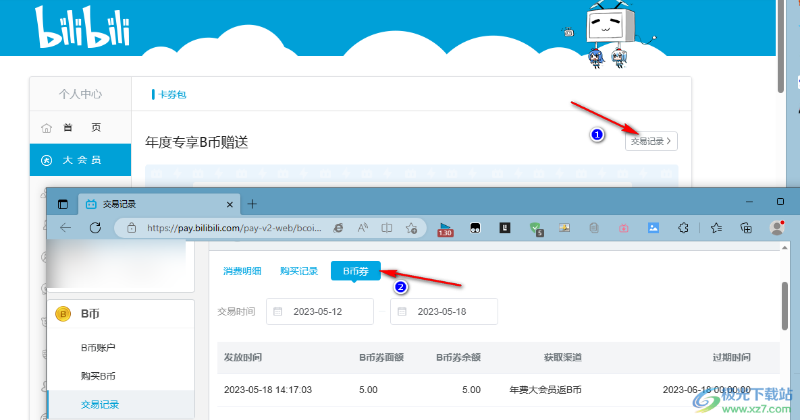The width and height of the screenshot is (800, 420).
Task: Go back with the browser back arrow
Action: [x=65, y=228]
